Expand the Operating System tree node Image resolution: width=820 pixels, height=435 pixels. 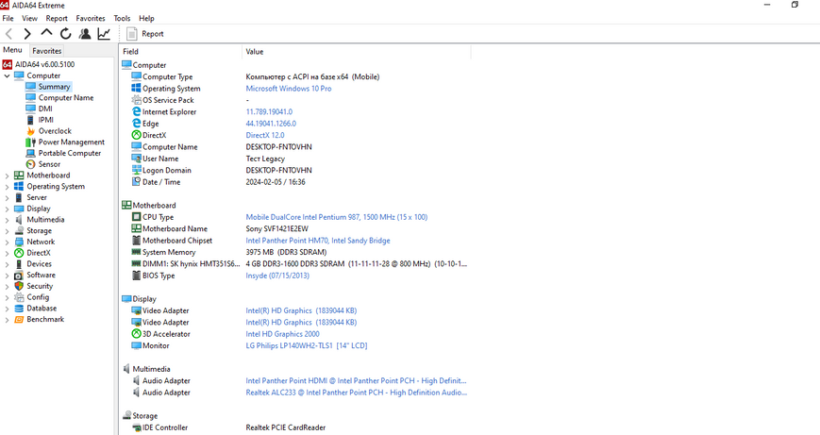click(x=7, y=187)
